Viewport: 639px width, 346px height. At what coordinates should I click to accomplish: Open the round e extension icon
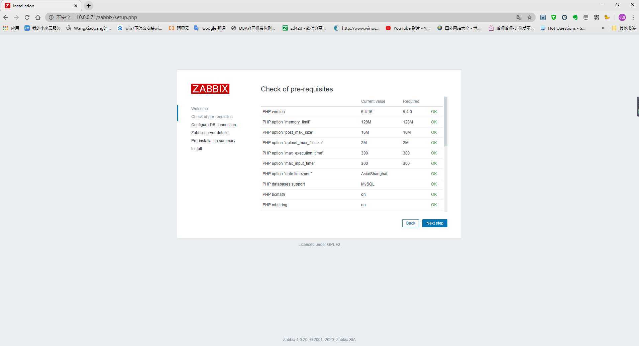point(564,17)
